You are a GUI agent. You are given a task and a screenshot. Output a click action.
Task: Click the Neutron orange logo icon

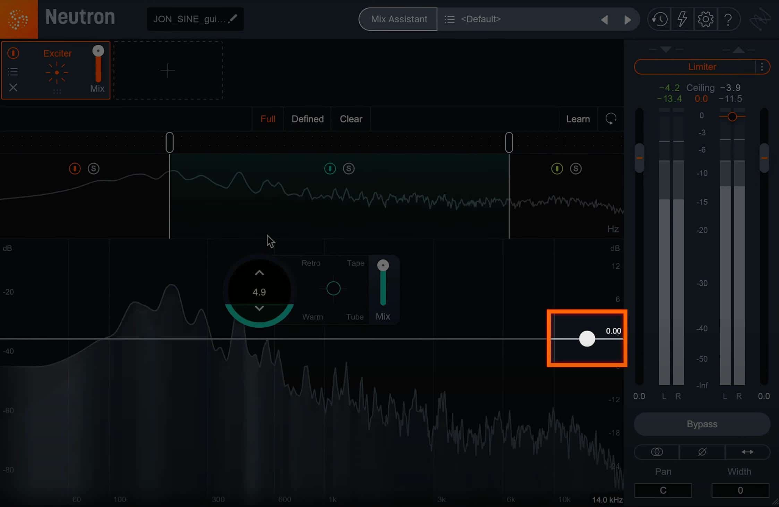[x=19, y=19]
